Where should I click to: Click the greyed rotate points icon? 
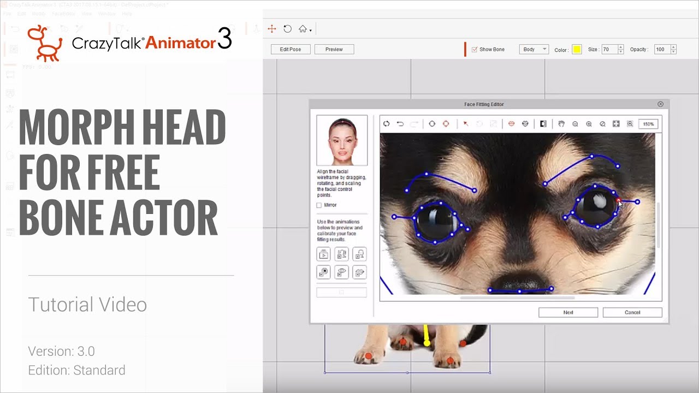pos(479,124)
